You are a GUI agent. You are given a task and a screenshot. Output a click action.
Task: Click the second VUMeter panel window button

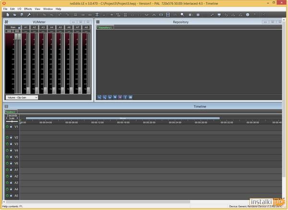coord(81,22)
